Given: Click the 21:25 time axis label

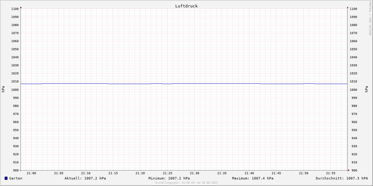Looking at the screenshot, I should point(168,173).
